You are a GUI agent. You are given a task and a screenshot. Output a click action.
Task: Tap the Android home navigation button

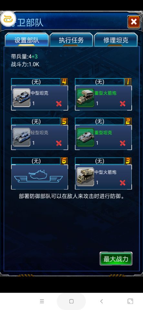click(72, 301)
